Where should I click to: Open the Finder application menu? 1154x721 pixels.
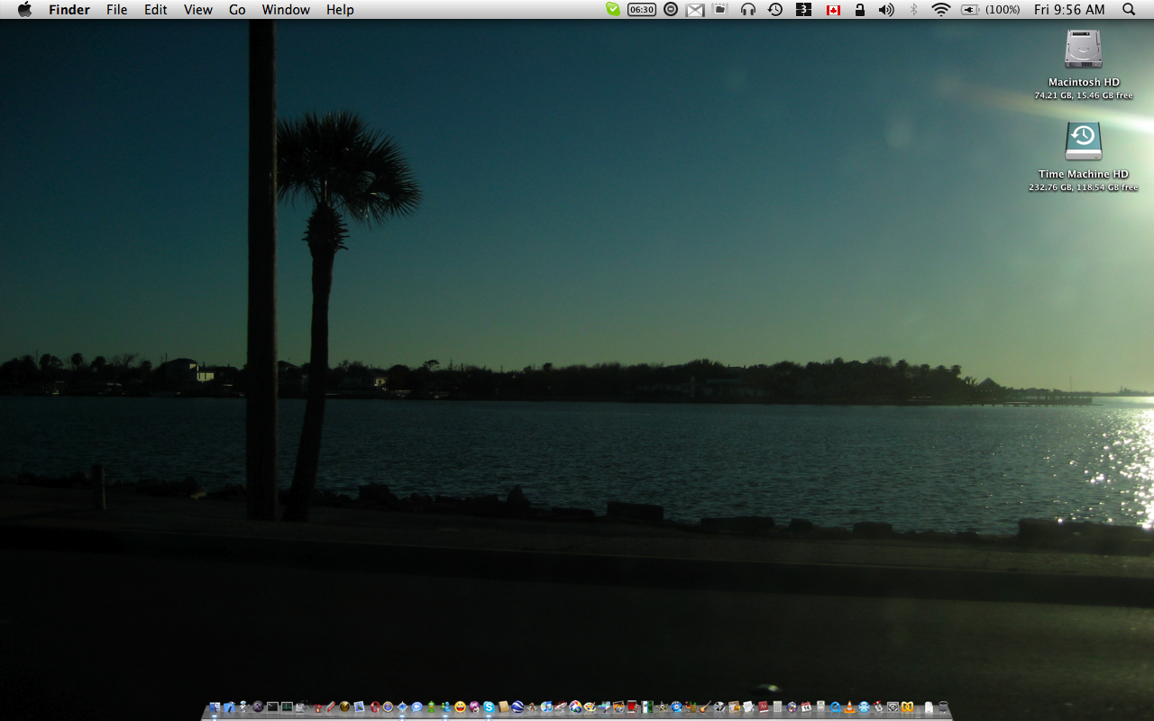(69, 9)
